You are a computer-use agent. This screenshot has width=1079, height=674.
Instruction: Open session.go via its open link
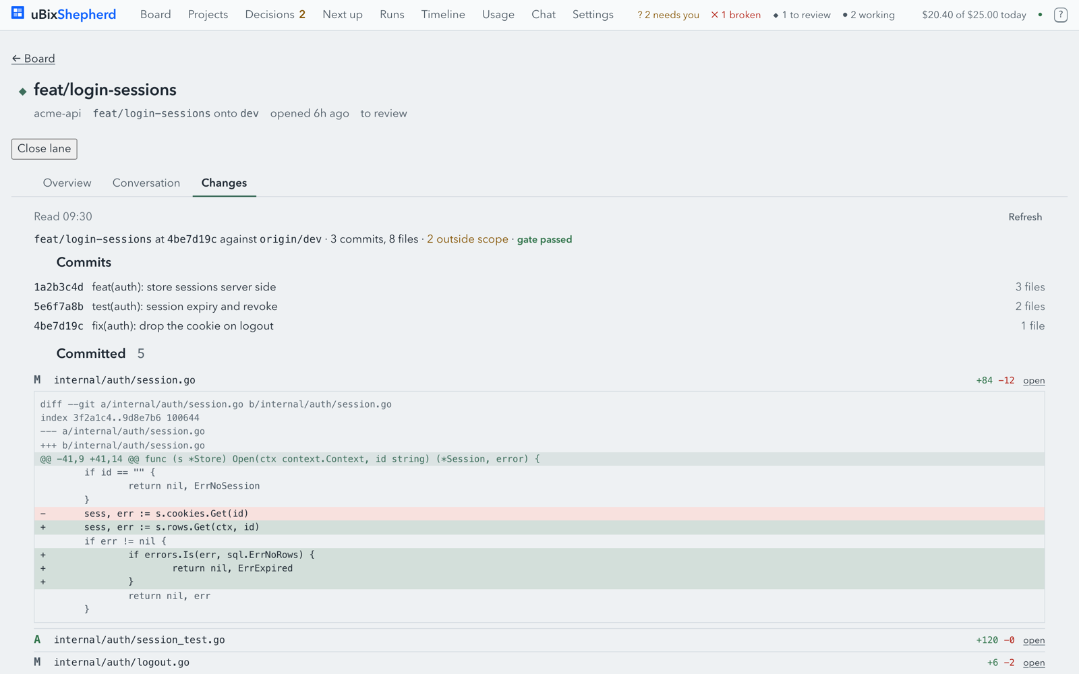[x=1034, y=381]
